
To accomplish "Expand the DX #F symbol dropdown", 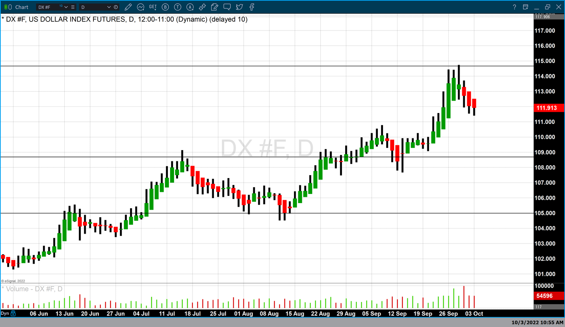I will (66, 7).
